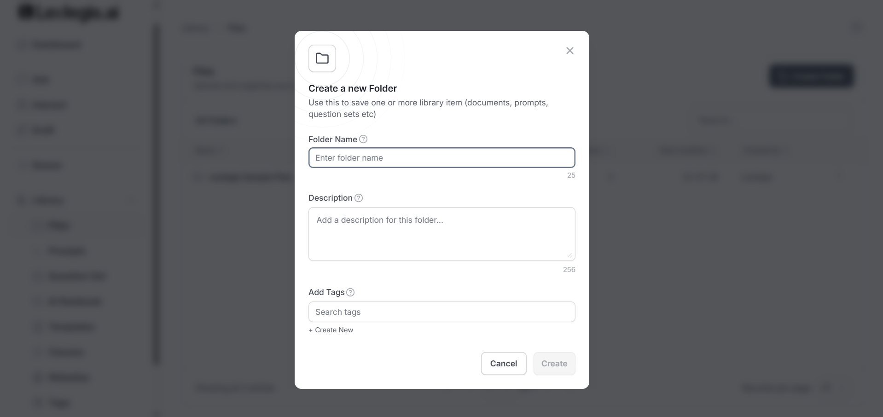
Task: Open the Search tags field
Action: coord(441,312)
